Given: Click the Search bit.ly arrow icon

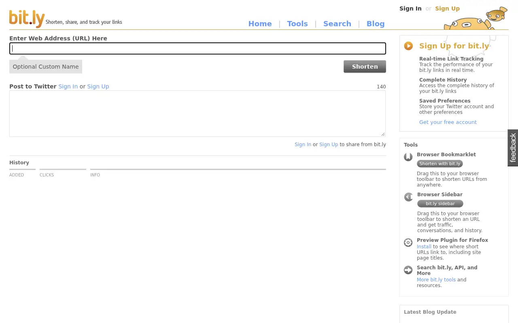Looking at the screenshot, I should point(408,270).
